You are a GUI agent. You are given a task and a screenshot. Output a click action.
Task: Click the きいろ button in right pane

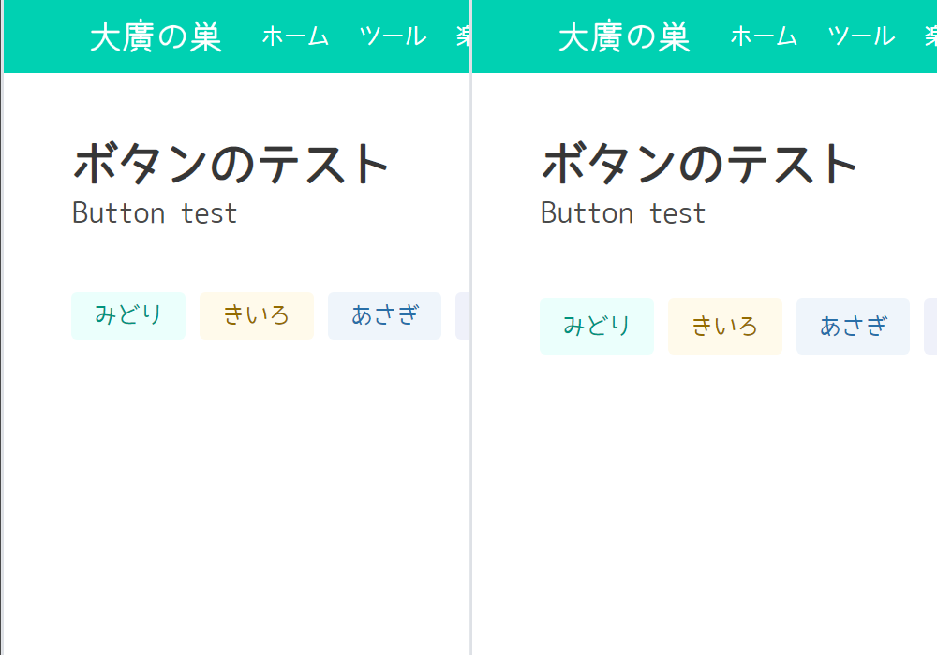point(724,327)
